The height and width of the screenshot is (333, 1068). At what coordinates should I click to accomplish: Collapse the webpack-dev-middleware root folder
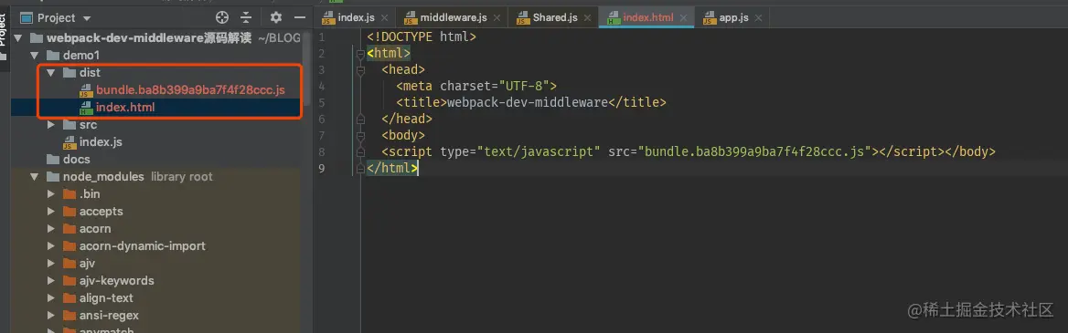coord(18,38)
